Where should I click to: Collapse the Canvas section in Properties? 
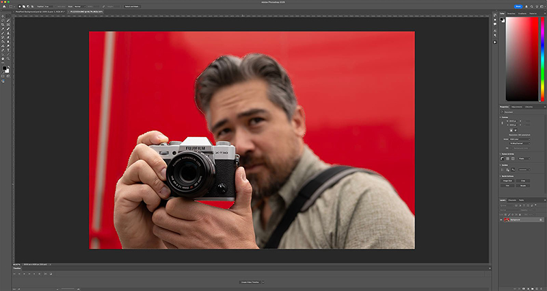tap(501, 117)
